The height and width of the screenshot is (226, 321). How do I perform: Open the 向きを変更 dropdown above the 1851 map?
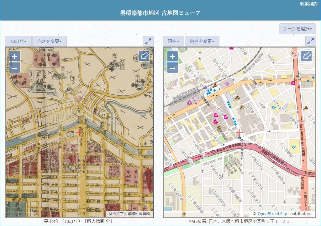[x=49, y=41]
